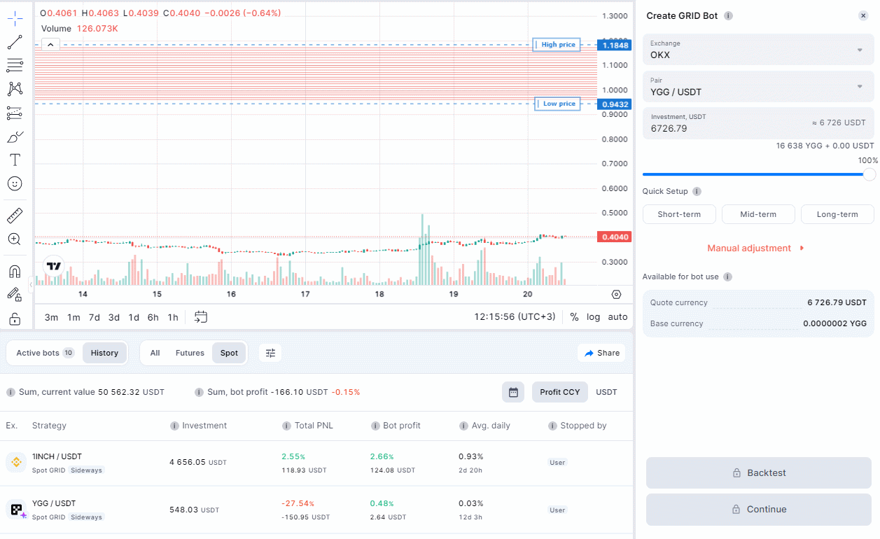Show info for Sum, current value
This screenshot has height=539, width=880.
11,392
